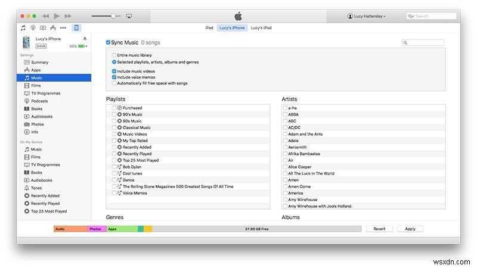
Task: Check the Voice Memos playlist checkbox
Action: tap(114, 193)
